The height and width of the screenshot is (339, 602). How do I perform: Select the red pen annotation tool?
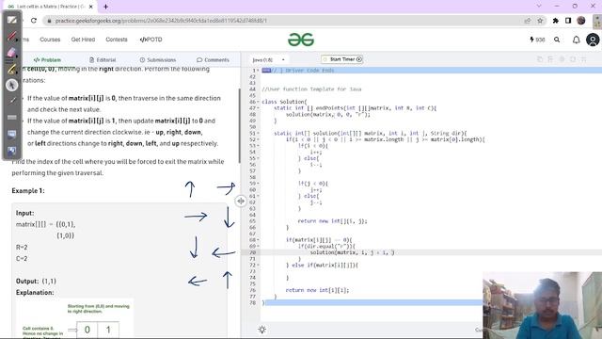click(x=12, y=37)
